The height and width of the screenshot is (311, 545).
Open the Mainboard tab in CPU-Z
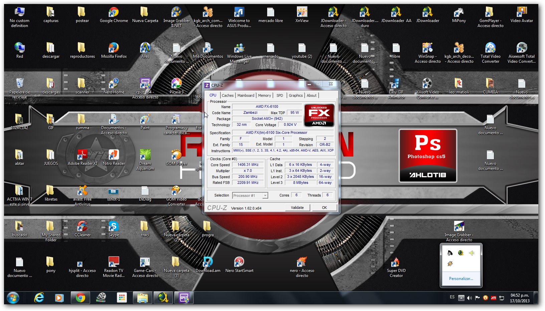(246, 95)
